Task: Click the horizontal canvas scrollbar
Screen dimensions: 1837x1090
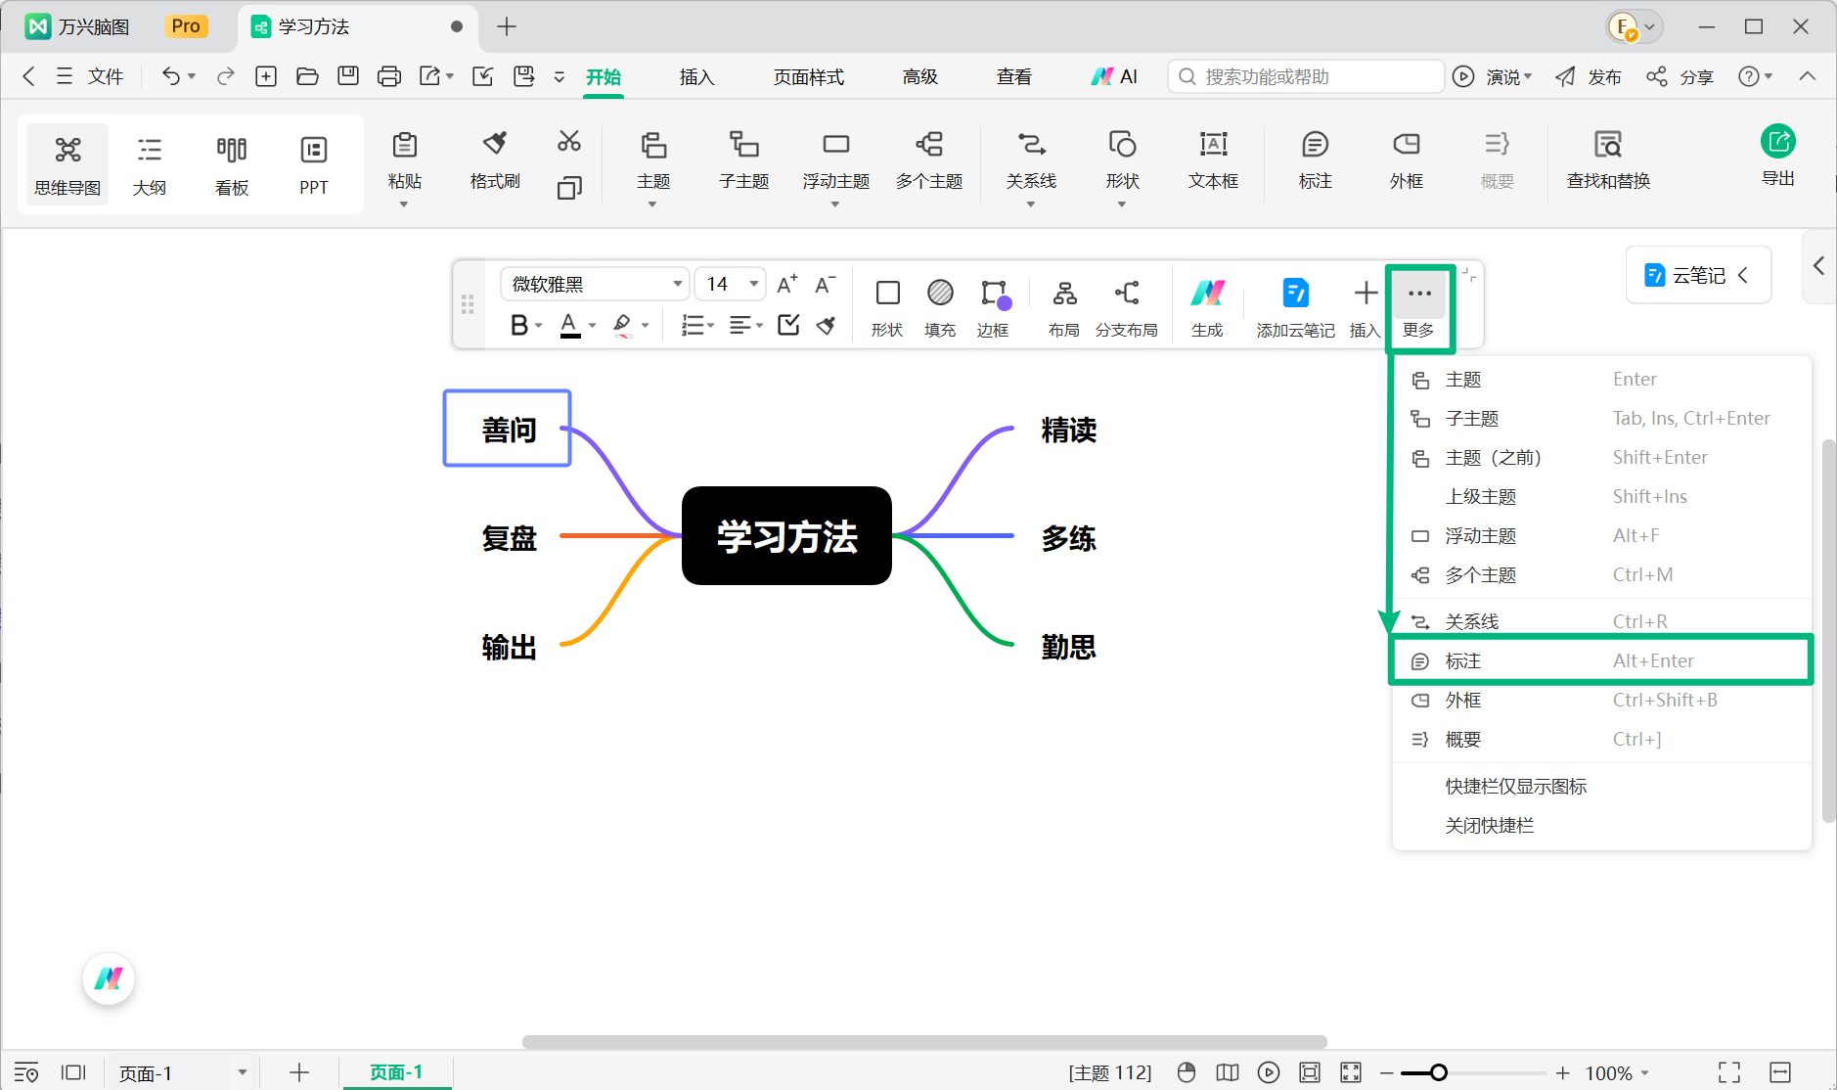Action: (x=924, y=1041)
